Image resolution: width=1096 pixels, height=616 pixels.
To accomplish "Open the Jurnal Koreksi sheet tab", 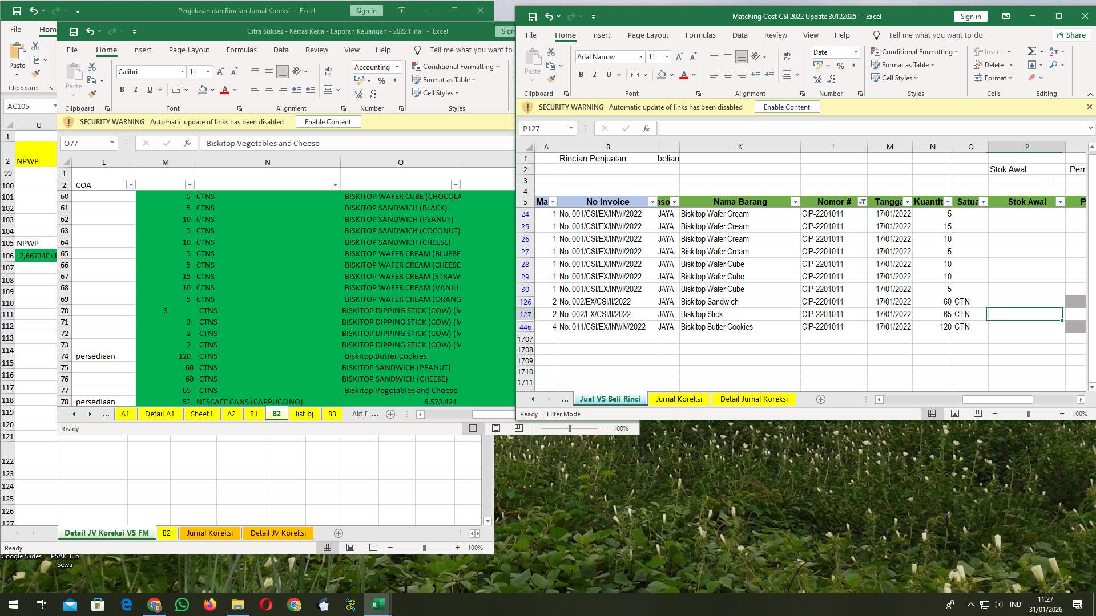I will pos(679,399).
